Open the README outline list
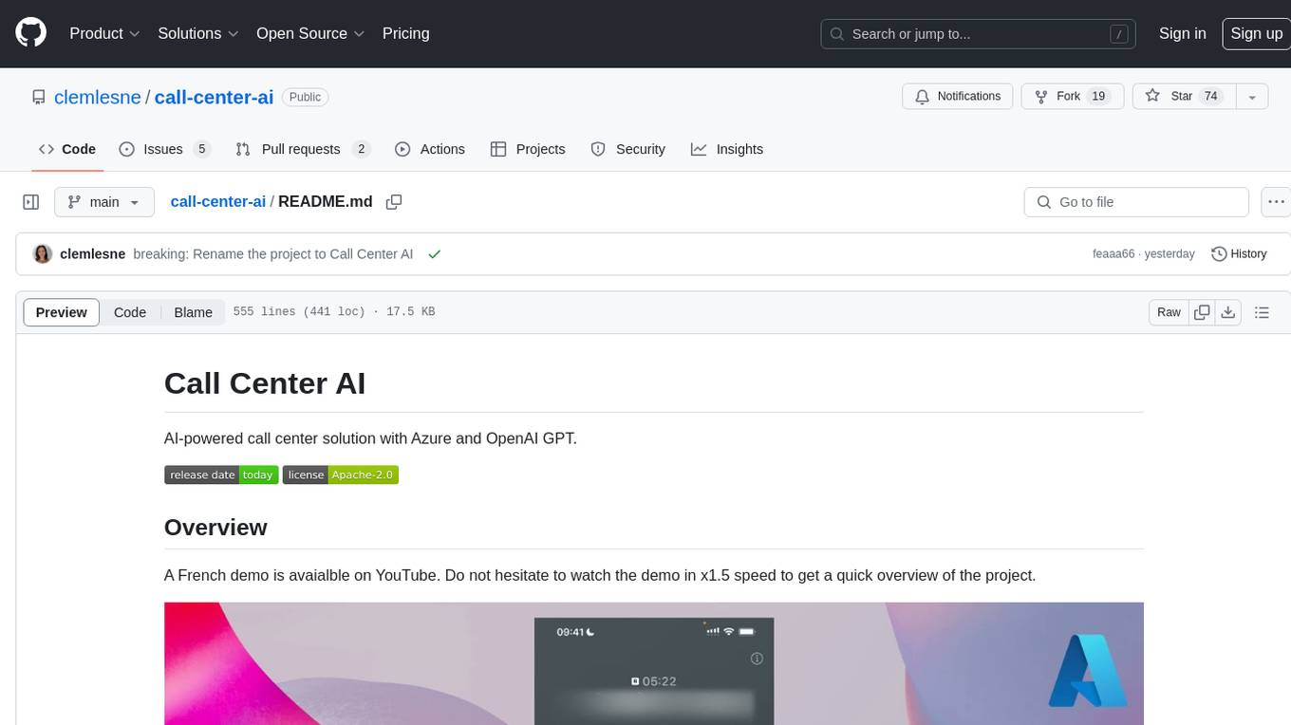The width and height of the screenshot is (1291, 725). [1262, 312]
